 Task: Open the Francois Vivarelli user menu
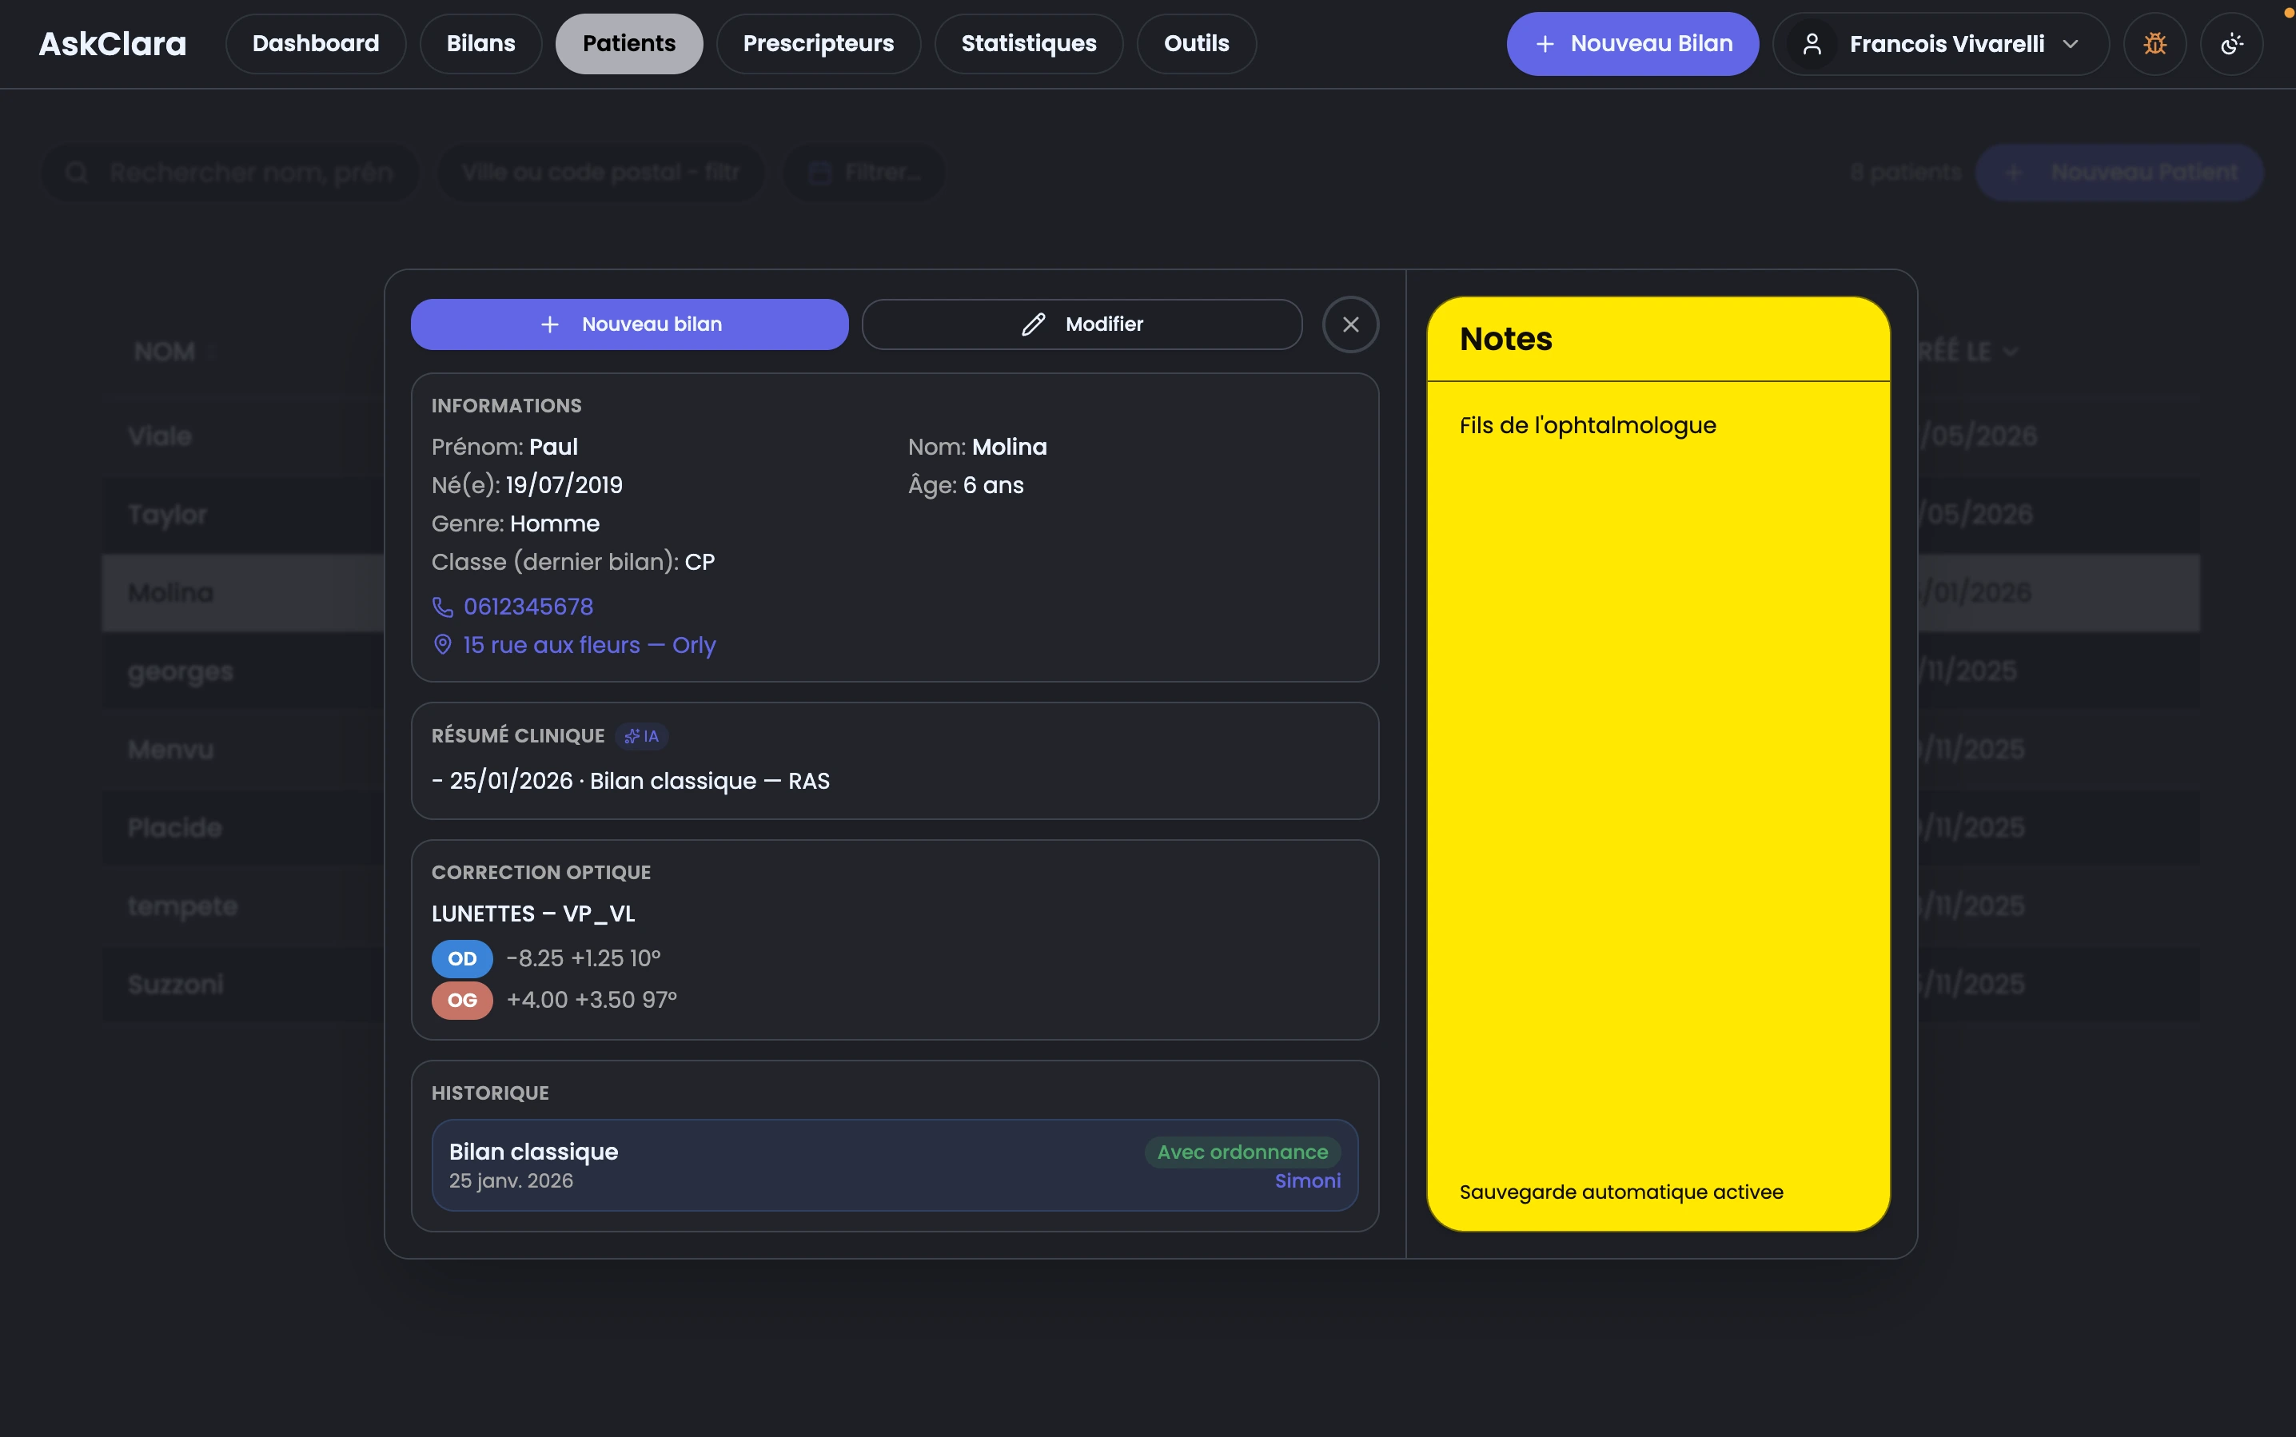(1940, 44)
